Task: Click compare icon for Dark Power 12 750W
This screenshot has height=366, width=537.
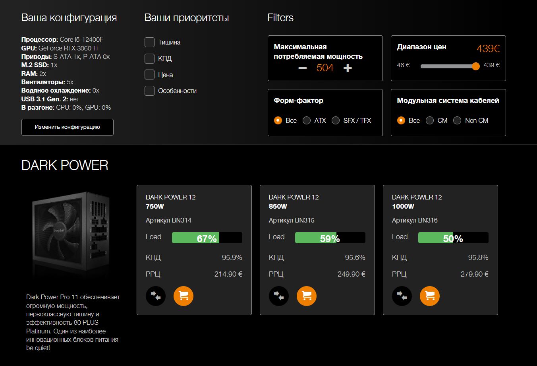Action: tap(156, 296)
